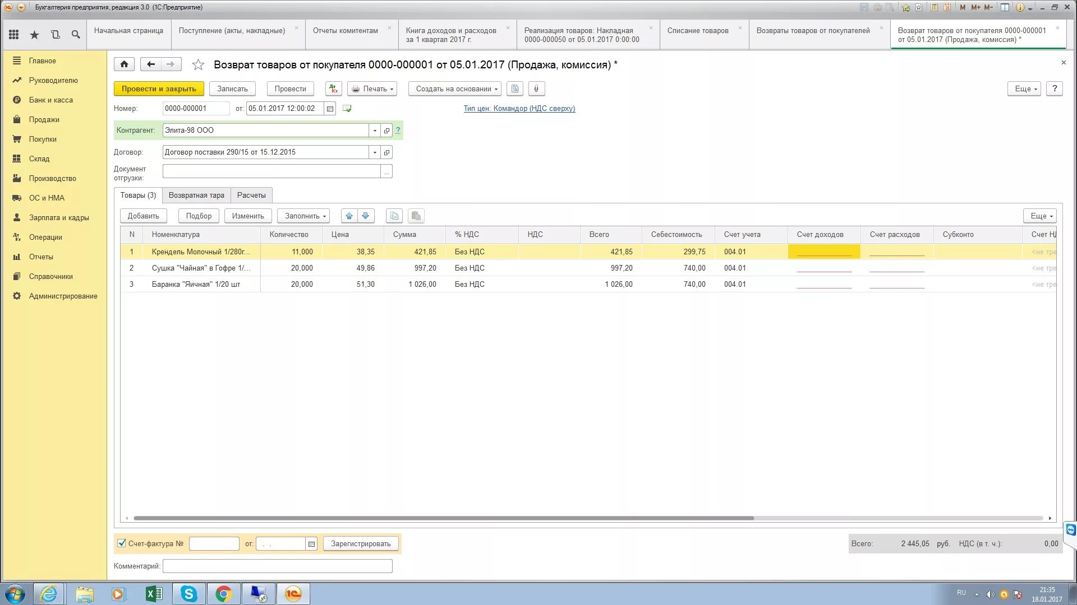Click the Счет-фактура number field

point(214,544)
